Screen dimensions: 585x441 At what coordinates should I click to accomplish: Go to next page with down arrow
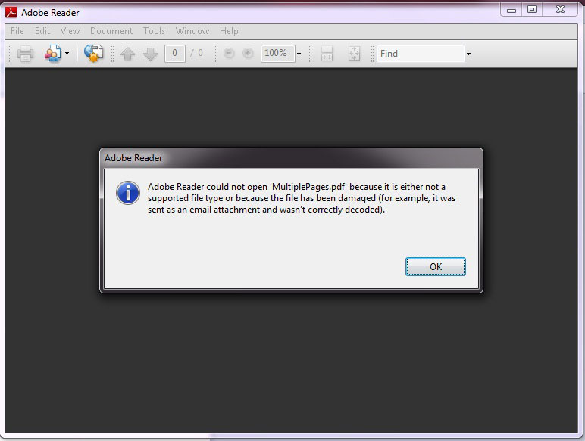[x=150, y=54]
